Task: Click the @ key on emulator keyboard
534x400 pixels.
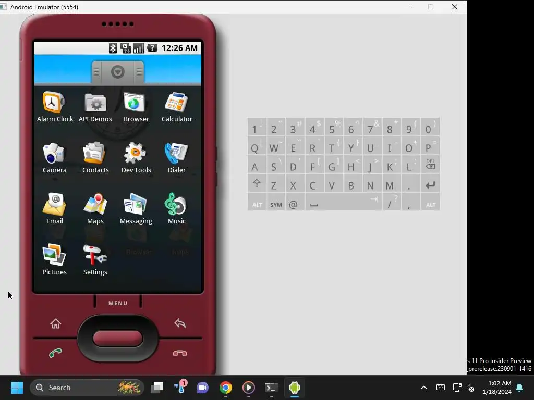Action: 295,203
